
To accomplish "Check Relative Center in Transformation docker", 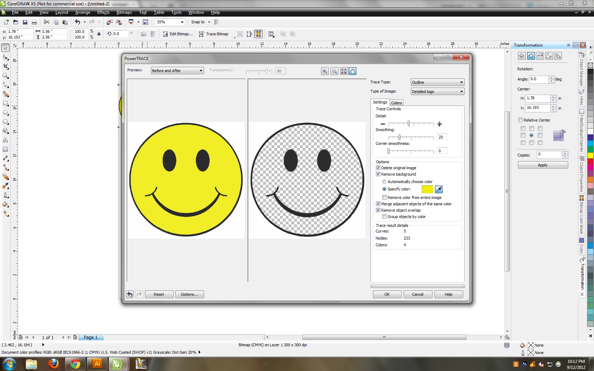I will tap(520, 120).
